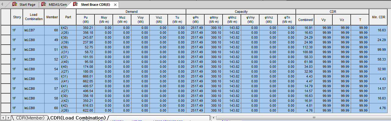Click member cell 49
This screenshot has height=121, width=391.
[x=52, y=40]
